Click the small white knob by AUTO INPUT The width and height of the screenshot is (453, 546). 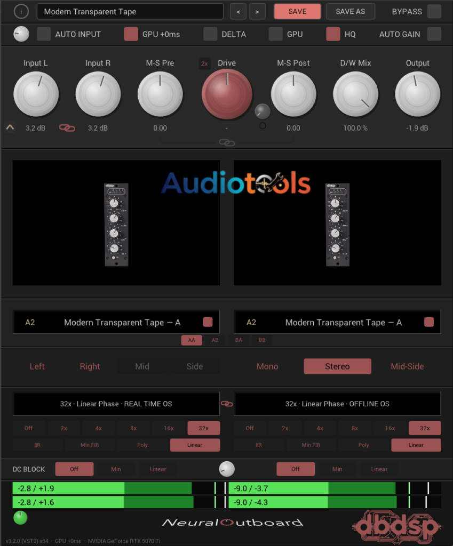coord(21,34)
